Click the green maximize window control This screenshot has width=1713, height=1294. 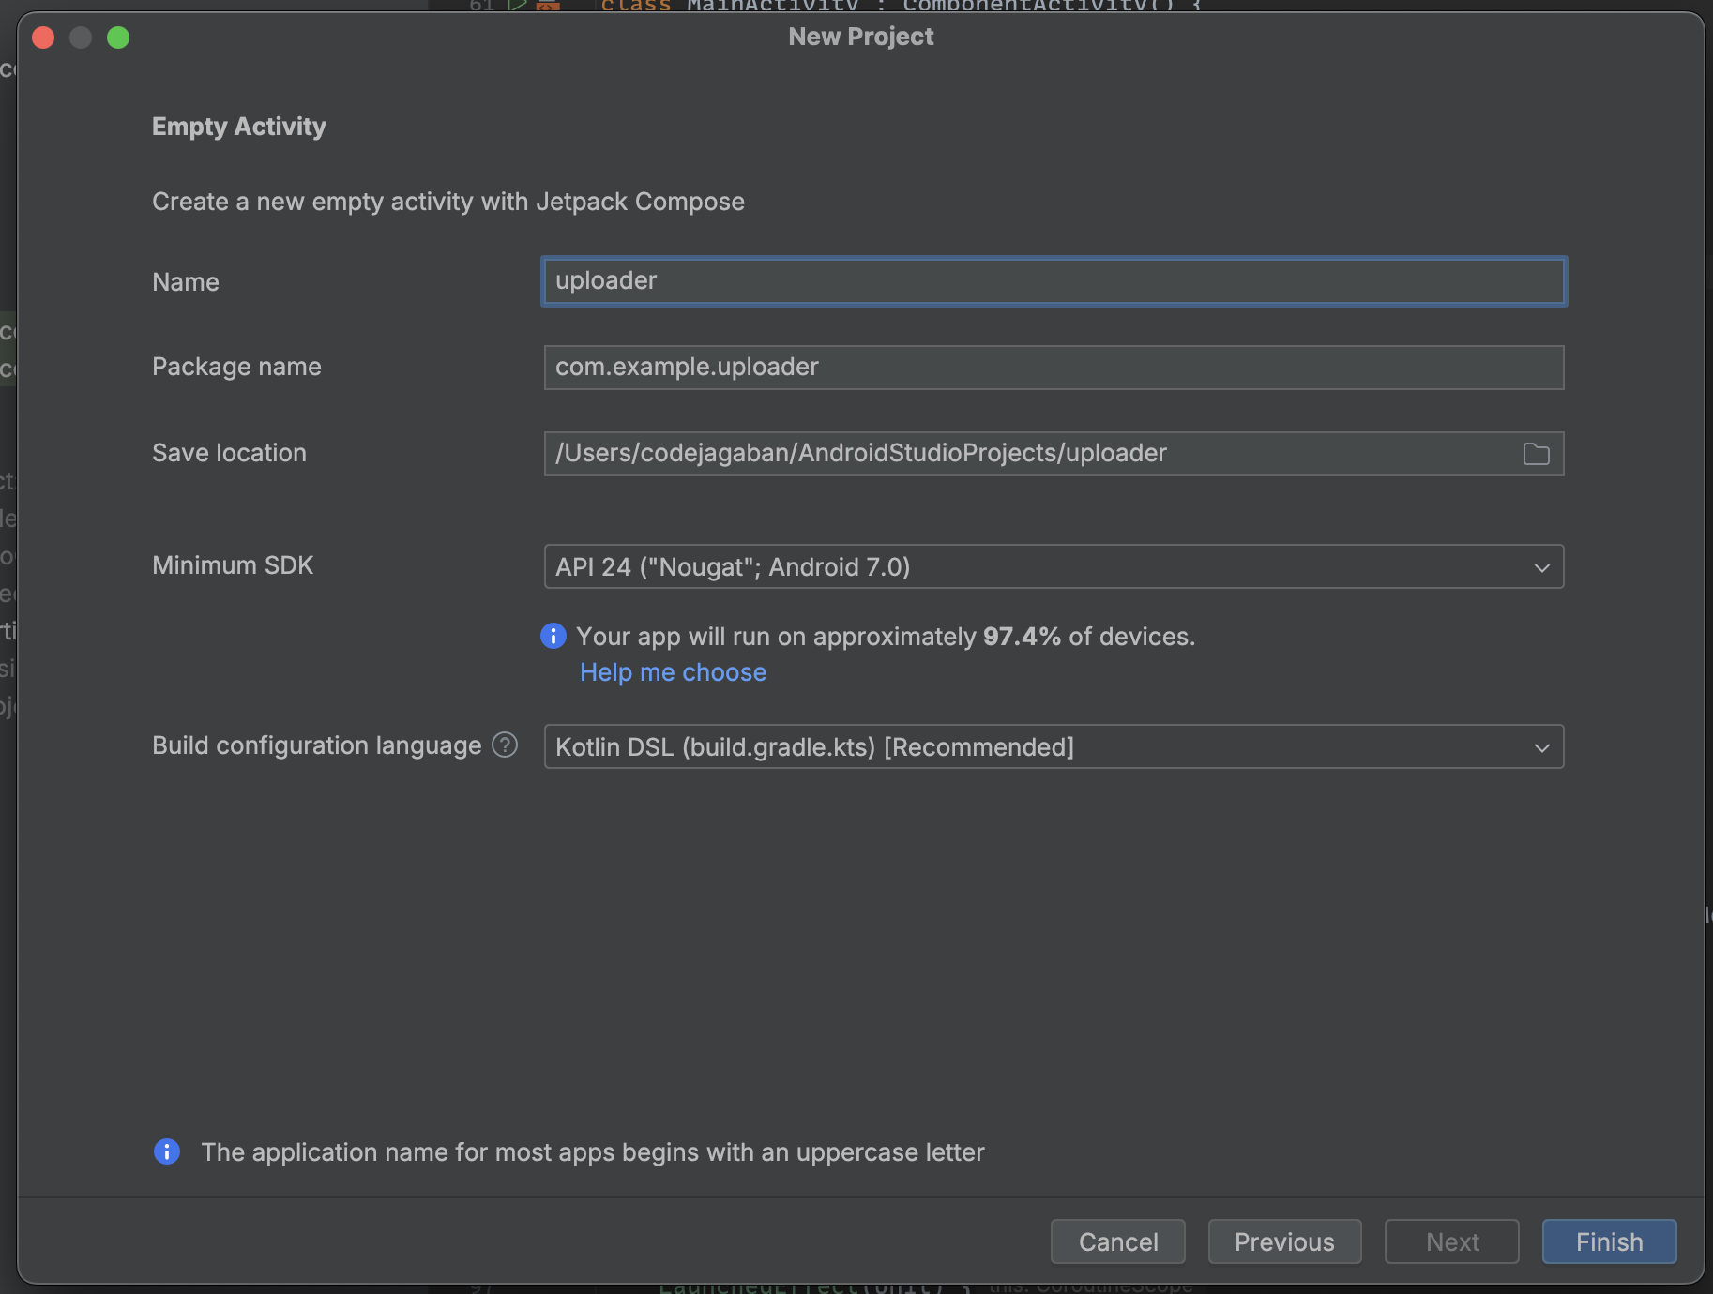tap(118, 38)
